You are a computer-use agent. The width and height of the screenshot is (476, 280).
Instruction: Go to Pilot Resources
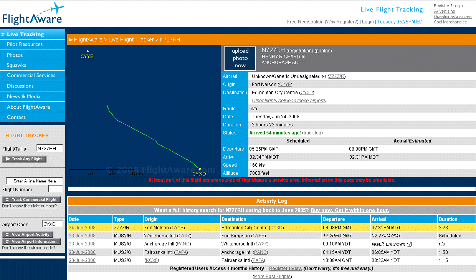coord(33,45)
